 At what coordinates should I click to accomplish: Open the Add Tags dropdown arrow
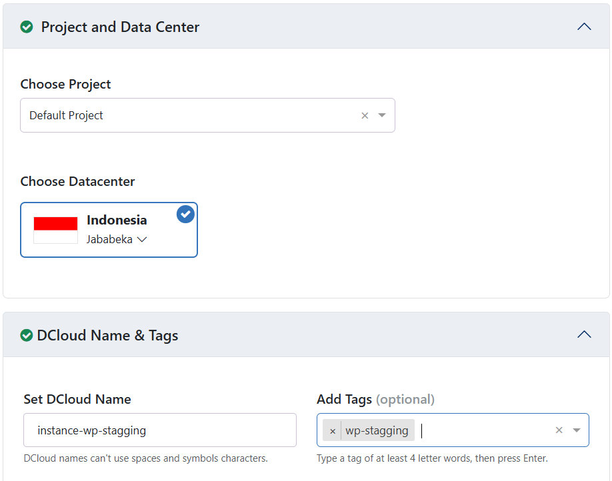point(577,430)
